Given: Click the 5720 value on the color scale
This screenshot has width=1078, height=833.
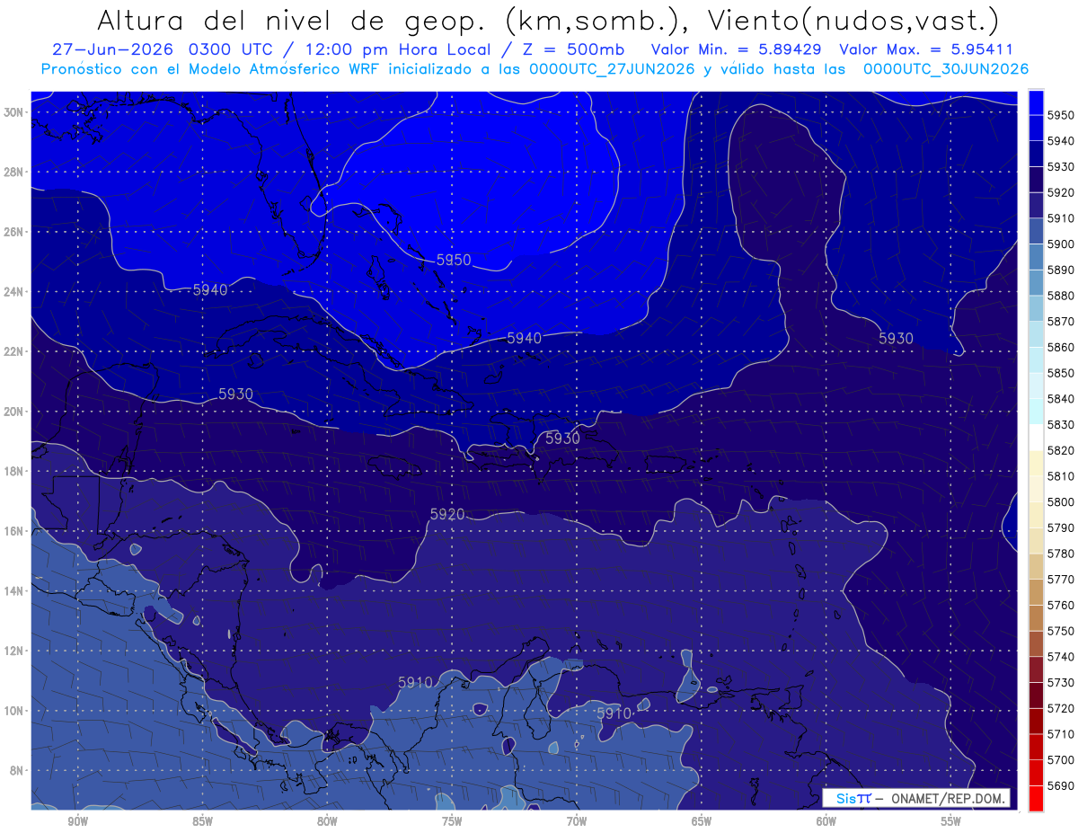Looking at the screenshot, I should (1061, 708).
